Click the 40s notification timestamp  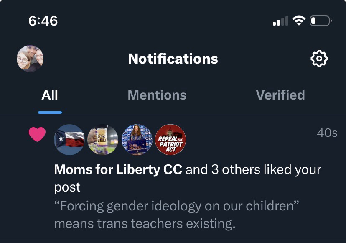(327, 133)
